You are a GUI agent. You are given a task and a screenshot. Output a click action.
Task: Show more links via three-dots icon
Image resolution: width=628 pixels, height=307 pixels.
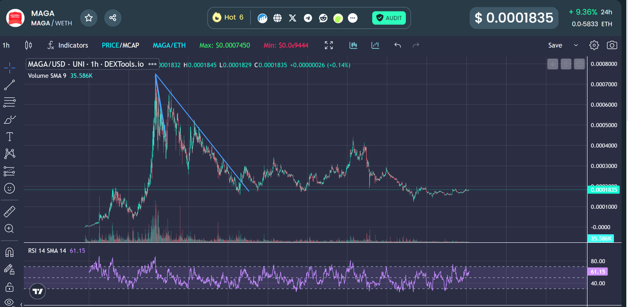(x=353, y=18)
